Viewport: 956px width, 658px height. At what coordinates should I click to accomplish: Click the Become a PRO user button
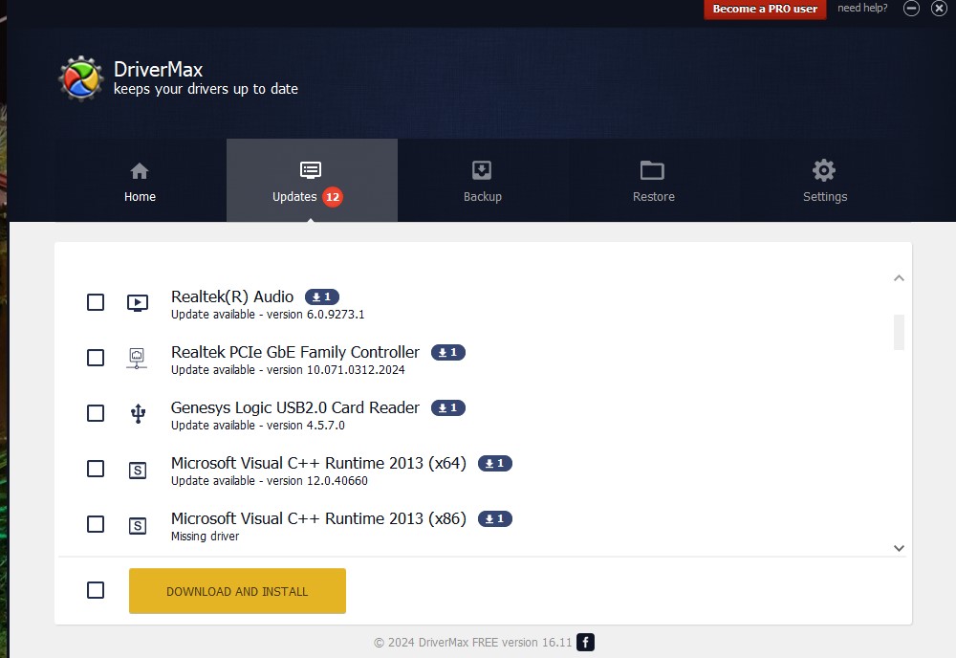coord(765,10)
